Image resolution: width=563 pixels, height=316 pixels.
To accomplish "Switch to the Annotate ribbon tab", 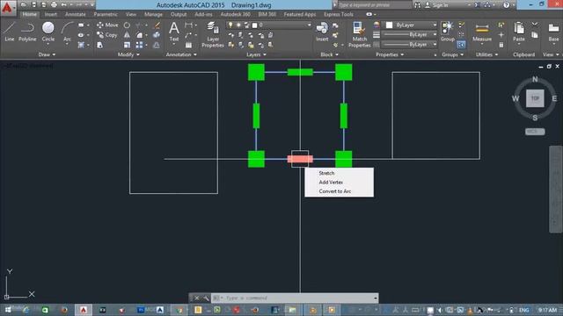I will coord(76,14).
